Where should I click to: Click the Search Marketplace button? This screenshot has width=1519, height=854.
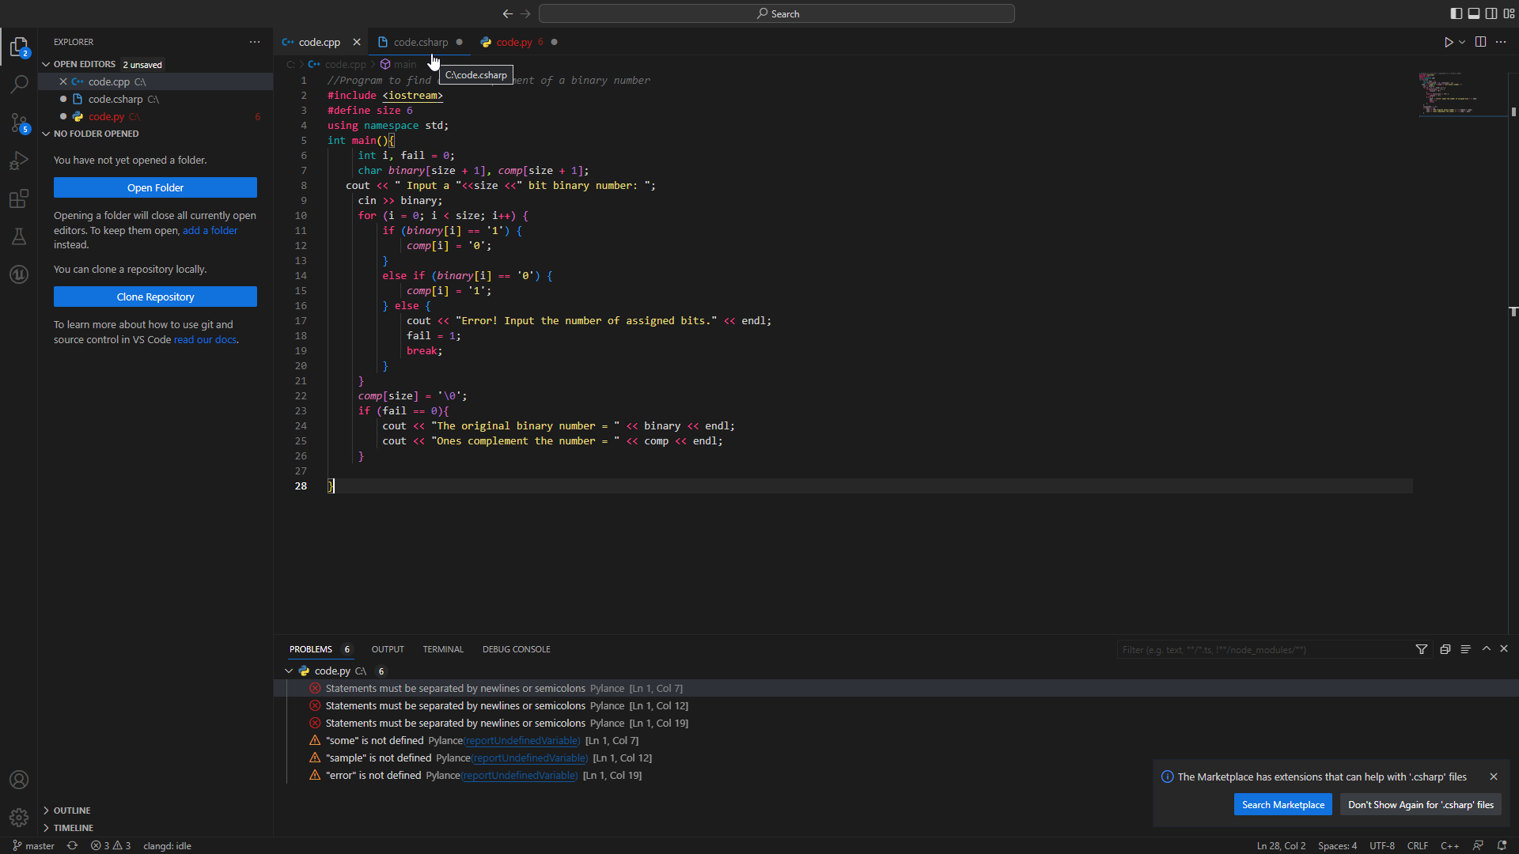pyautogui.click(x=1282, y=805)
